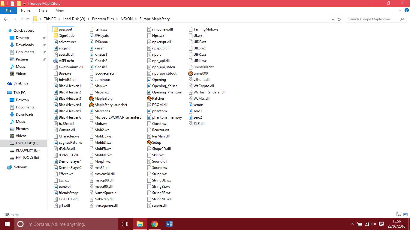Open the View ribbon tab
The image size is (410, 230).
click(60, 10)
